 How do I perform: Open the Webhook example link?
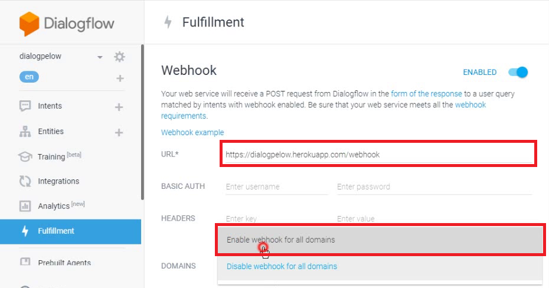coord(192,132)
